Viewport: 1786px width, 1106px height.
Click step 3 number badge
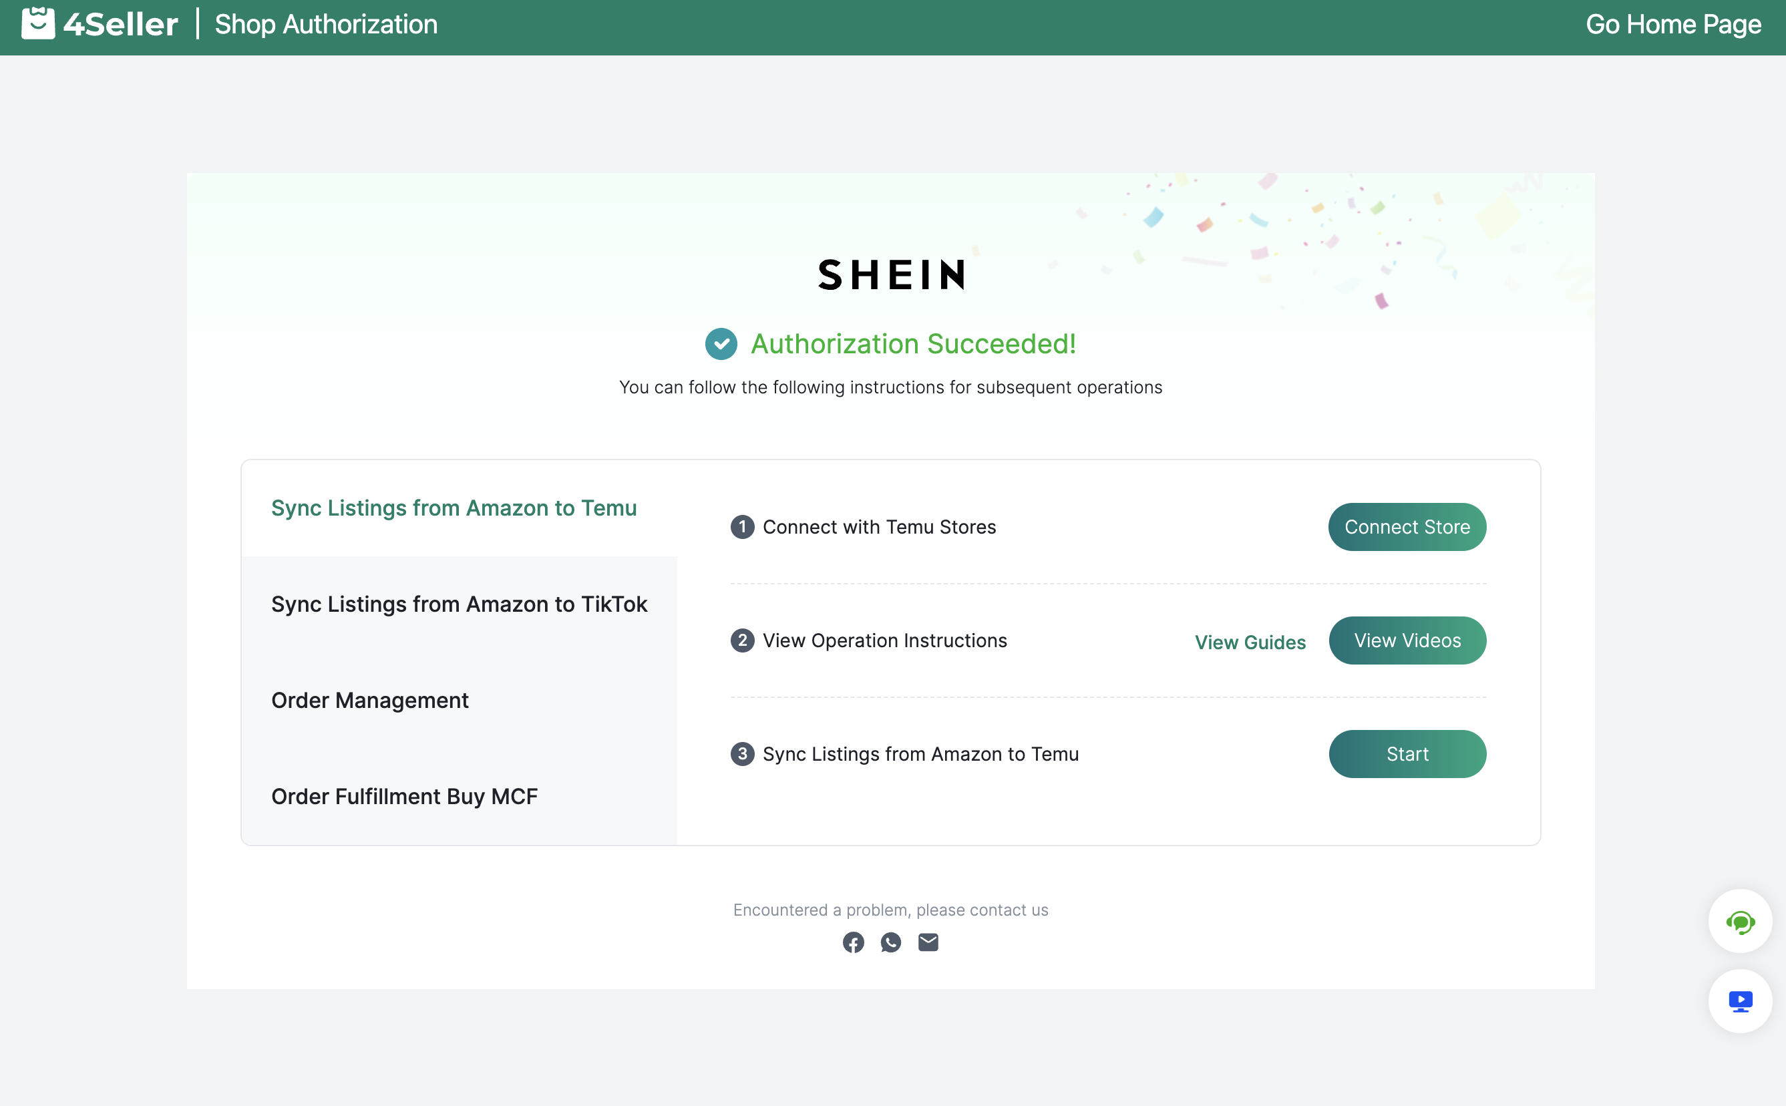coord(742,754)
